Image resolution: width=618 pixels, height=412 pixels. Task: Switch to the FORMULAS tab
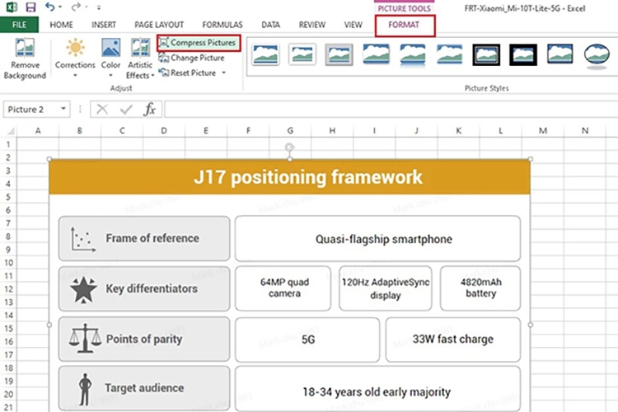222,25
